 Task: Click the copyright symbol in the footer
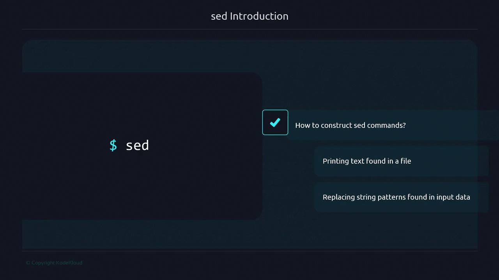pyautogui.click(x=28, y=263)
